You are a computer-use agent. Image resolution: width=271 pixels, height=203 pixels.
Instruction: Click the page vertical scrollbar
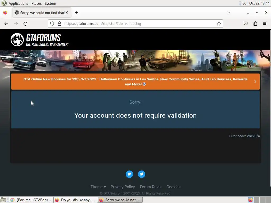coord(270,108)
